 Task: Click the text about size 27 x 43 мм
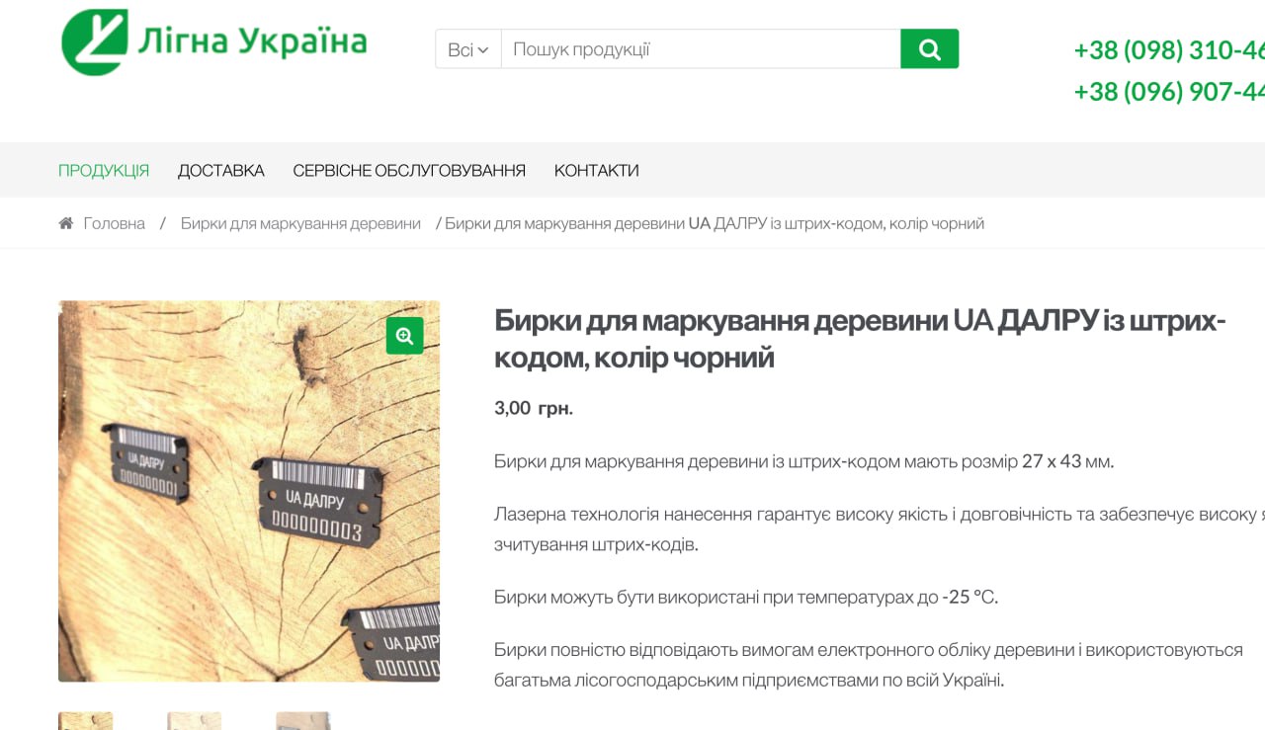(804, 461)
